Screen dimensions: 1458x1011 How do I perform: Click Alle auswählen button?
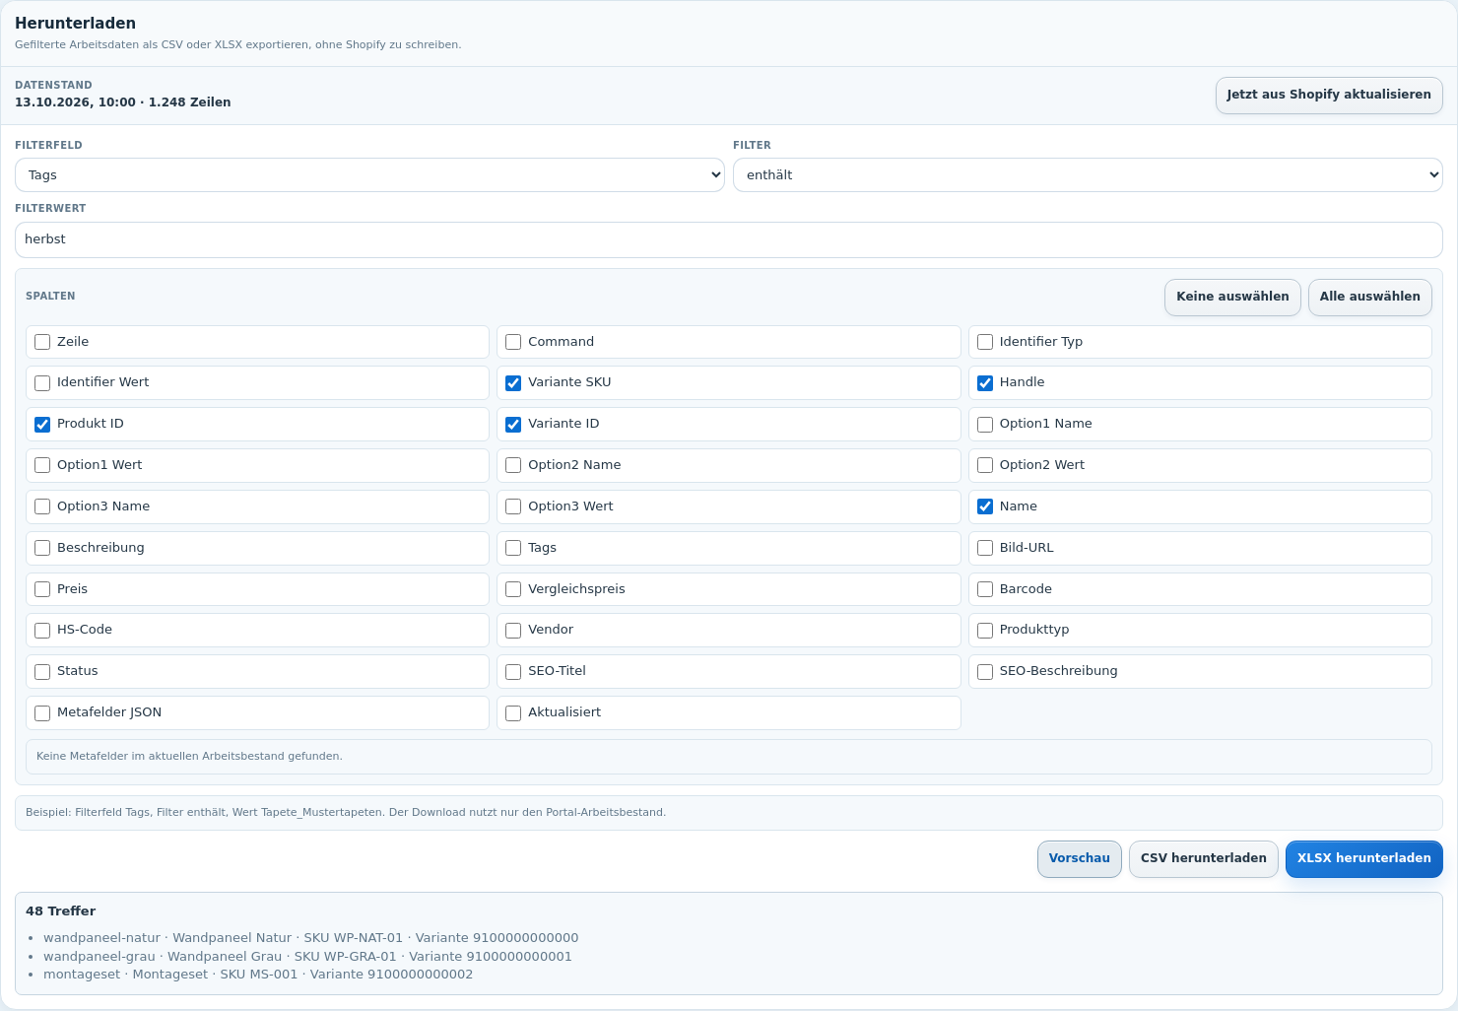tap(1369, 298)
